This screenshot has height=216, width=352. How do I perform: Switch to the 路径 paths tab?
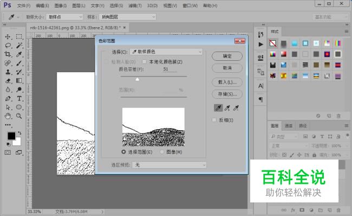[303, 125]
